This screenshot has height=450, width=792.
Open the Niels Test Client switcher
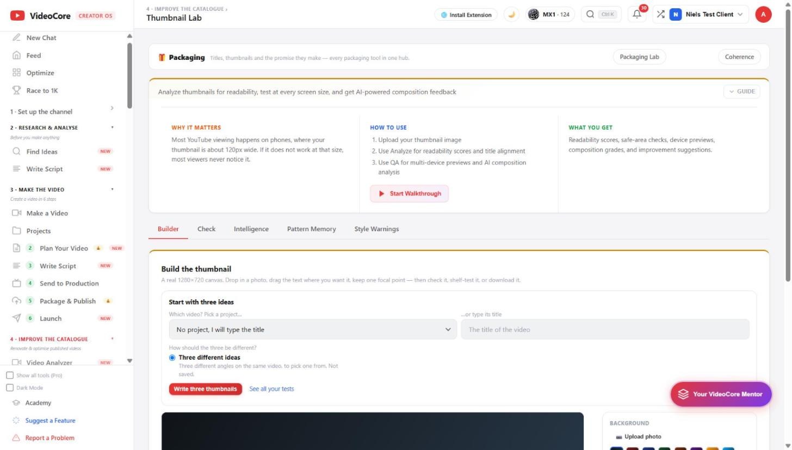click(706, 15)
